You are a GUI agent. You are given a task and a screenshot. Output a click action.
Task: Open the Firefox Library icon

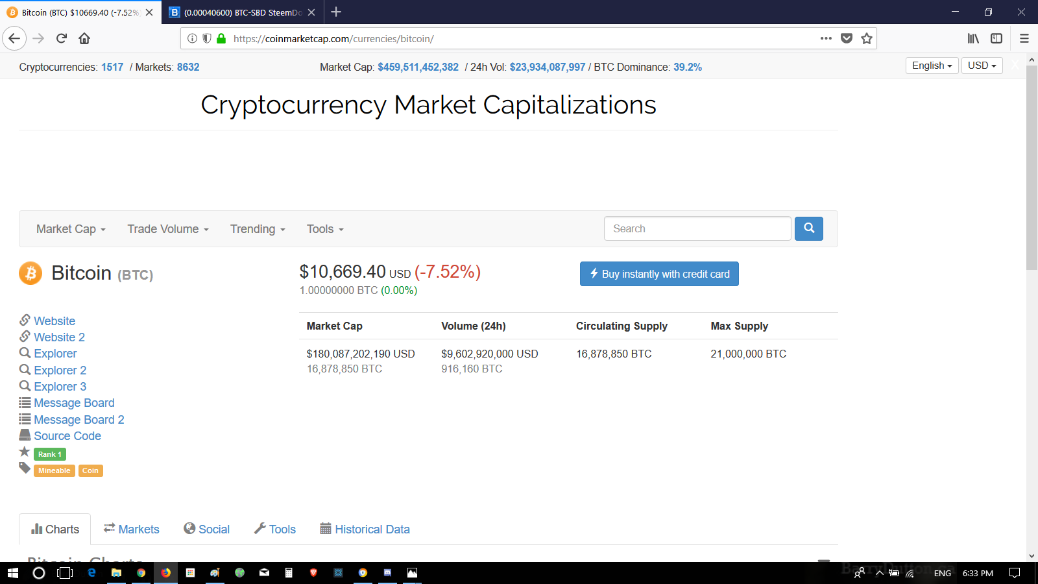[973, 38]
